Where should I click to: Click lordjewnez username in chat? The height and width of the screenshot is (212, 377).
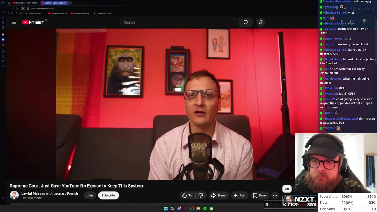click(x=330, y=29)
